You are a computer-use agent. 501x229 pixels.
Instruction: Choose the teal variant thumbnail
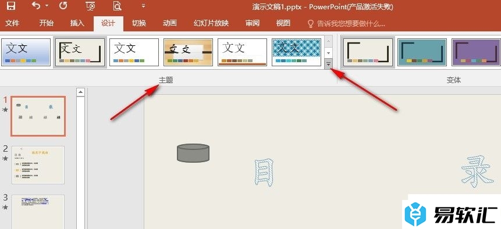point(422,52)
